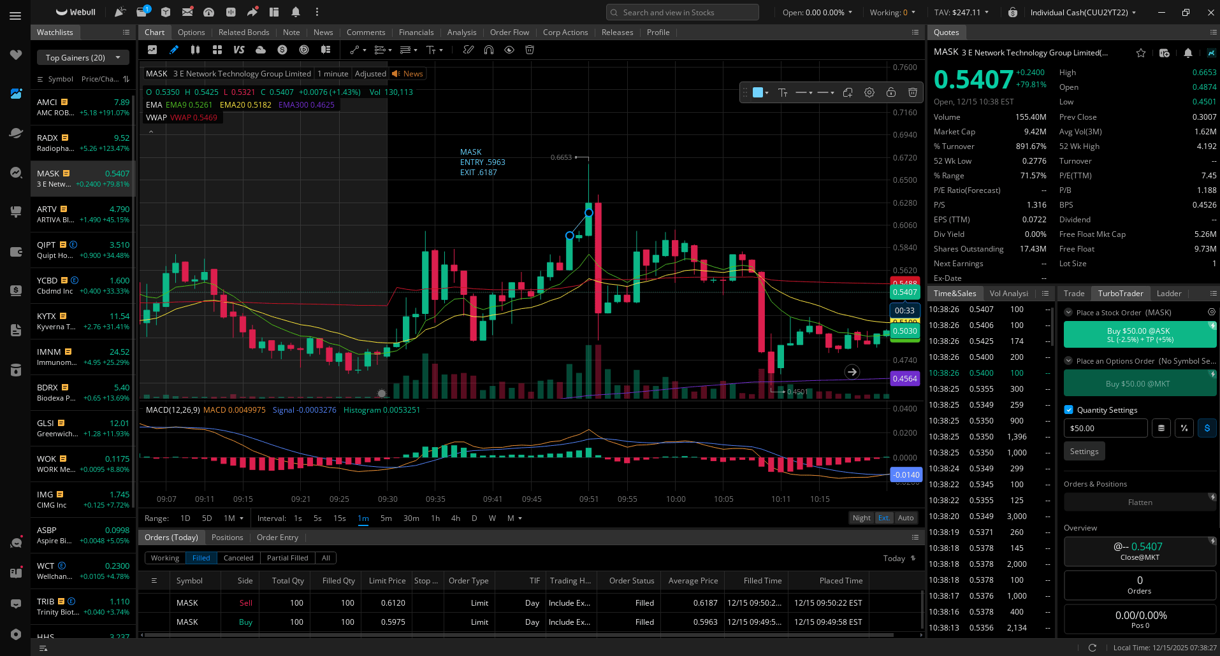
Task: Click the TurboTrader Settings button
Action: [x=1084, y=451]
